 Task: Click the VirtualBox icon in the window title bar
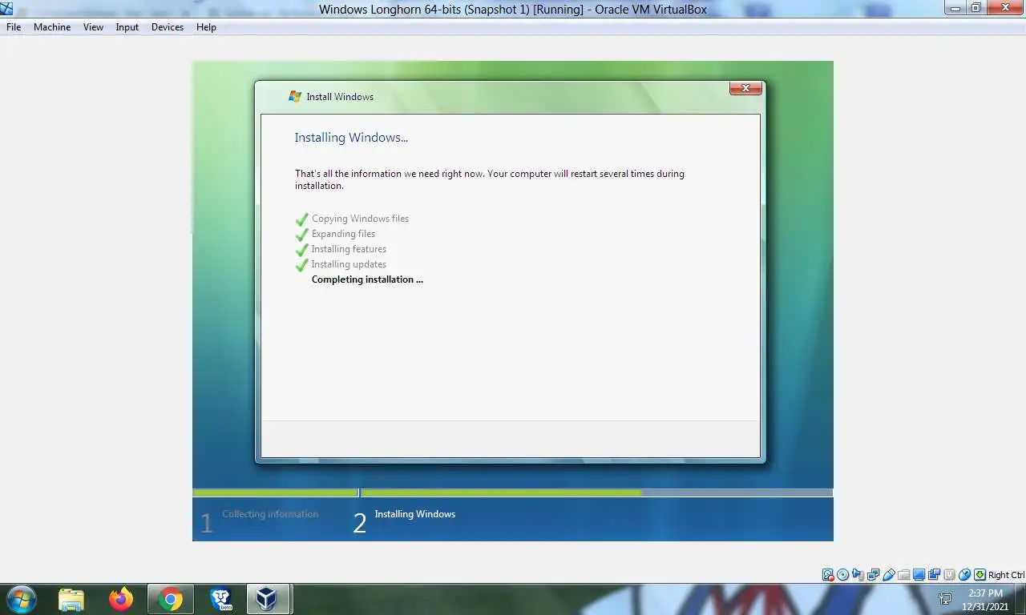click(6, 8)
